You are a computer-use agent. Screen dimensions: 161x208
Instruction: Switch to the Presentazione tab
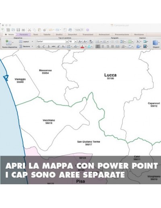122,35
